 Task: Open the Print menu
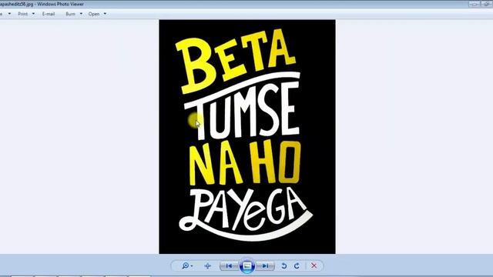tap(23, 14)
